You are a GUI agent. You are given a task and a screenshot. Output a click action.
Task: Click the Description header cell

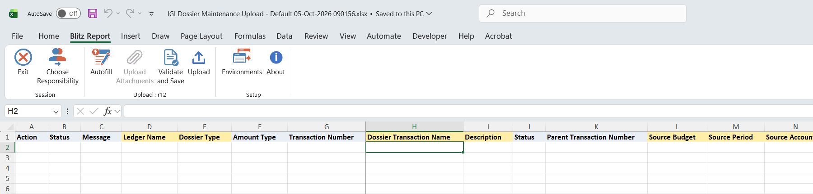(x=488, y=137)
